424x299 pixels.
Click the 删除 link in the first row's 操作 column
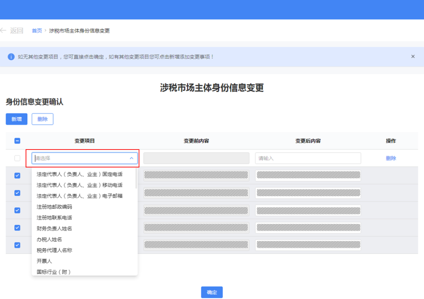point(391,158)
